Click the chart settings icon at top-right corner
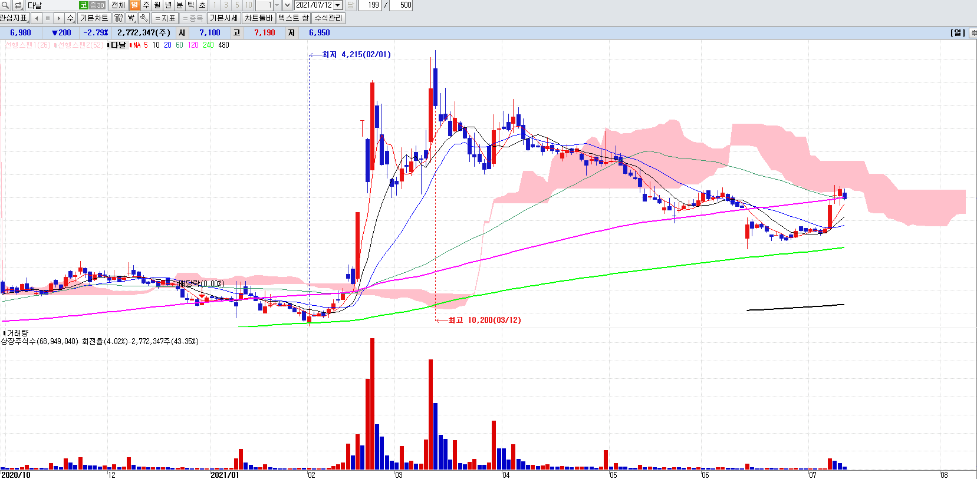Image resolution: width=977 pixels, height=479 pixels. (x=973, y=32)
